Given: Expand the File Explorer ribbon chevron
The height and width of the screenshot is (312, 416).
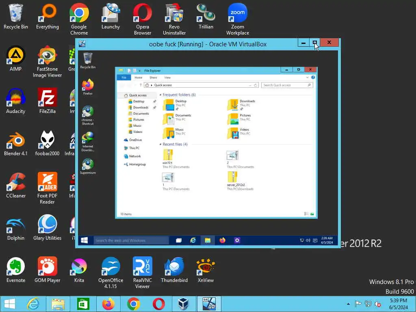Looking at the screenshot, I should pyautogui.click(x=307, y=78).
